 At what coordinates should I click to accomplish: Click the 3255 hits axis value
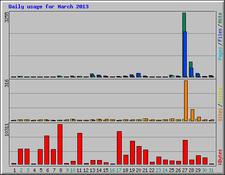7,17
